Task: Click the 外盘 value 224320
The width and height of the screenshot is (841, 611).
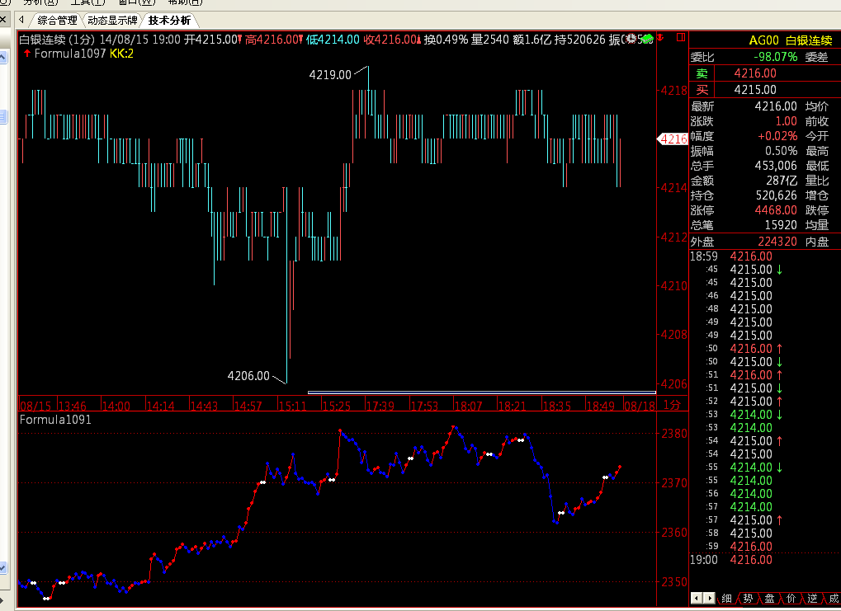Action: [x=777, y=241]
